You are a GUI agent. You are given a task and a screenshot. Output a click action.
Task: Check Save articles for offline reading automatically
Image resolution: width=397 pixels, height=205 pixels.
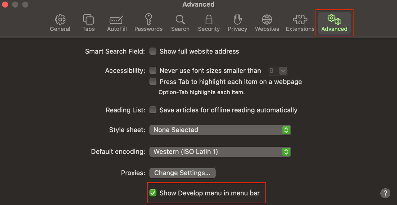pyautogui.click(x=153, y=110)
